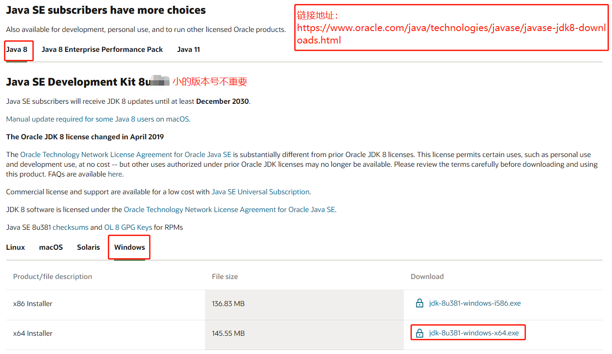
Task: Open the Java 11 tab
Action: click(x=189, y=50)
